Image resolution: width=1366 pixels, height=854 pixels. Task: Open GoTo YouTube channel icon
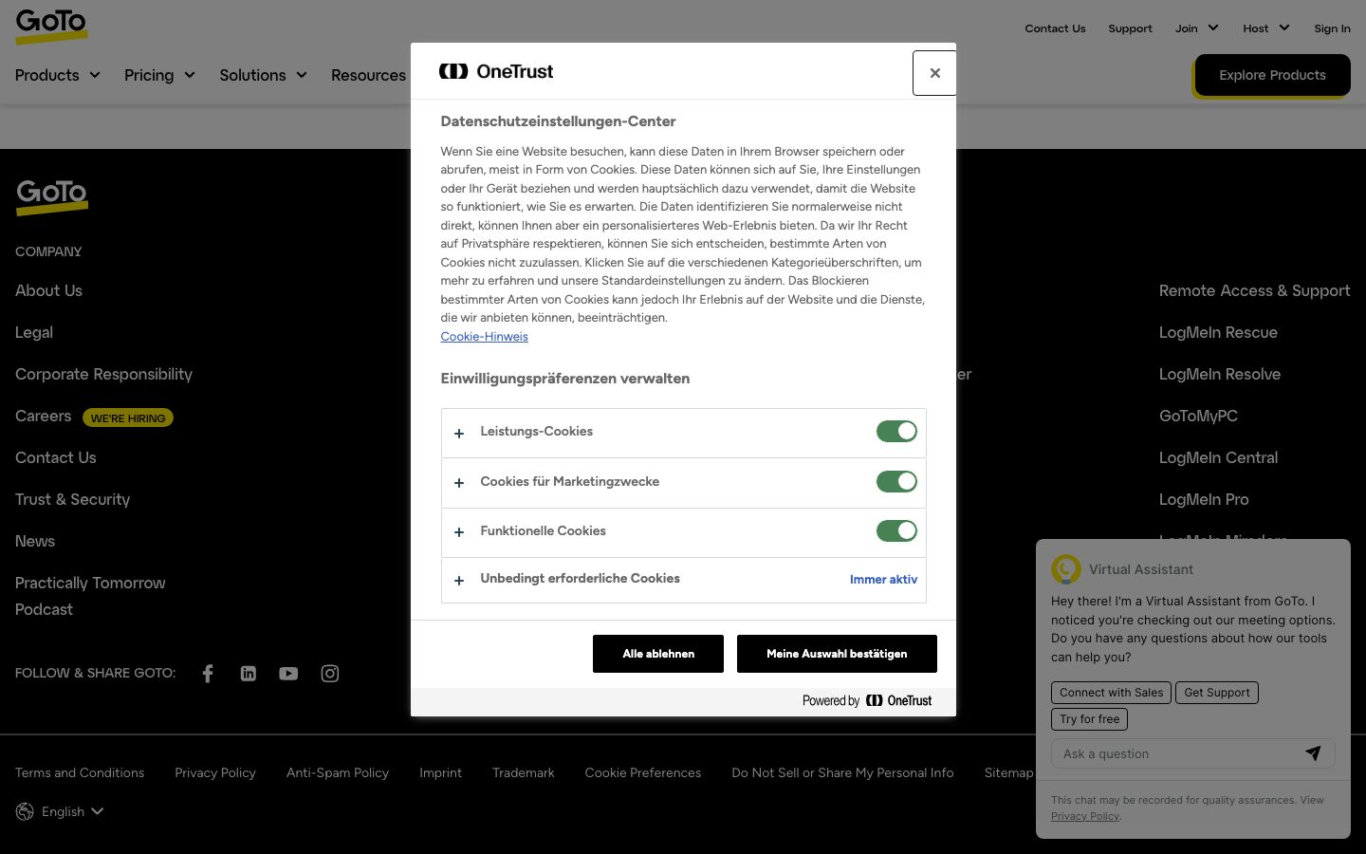(x=288, y=674)
